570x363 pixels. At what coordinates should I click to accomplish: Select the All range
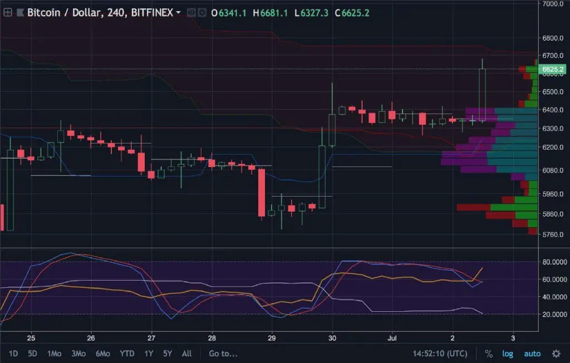point(186,354)
